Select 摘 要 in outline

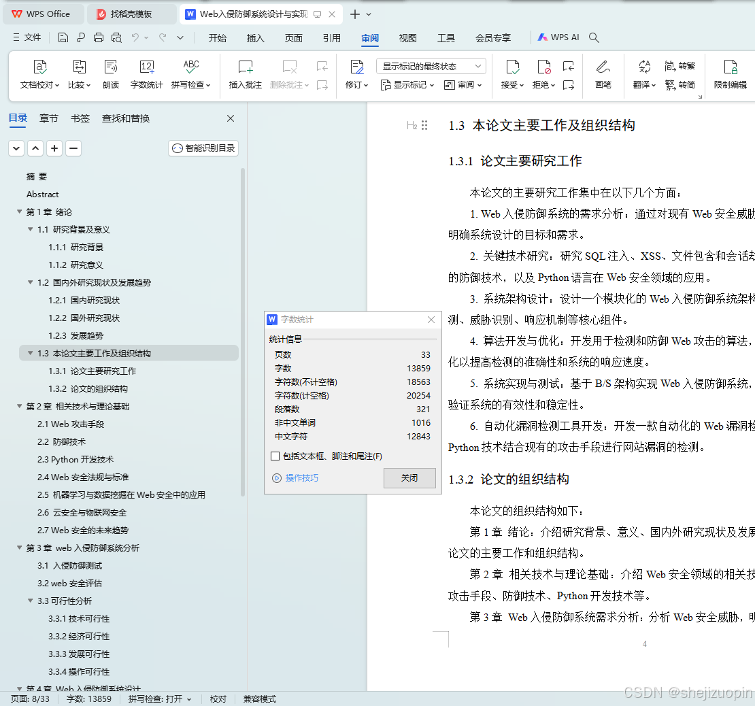coord(37,177)
